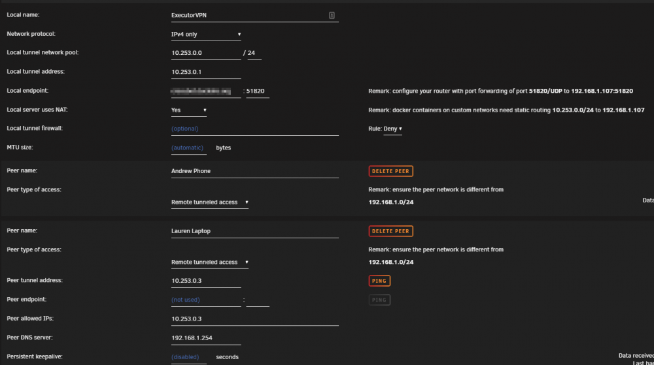Click the icon inside Local name field
This screenshot has height=365, width=654.
332,16
